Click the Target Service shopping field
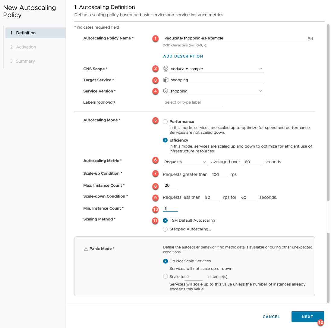Image resolution: width=331 pixels, height=328 pixels. pyautogui.click(x=216, y=80)
